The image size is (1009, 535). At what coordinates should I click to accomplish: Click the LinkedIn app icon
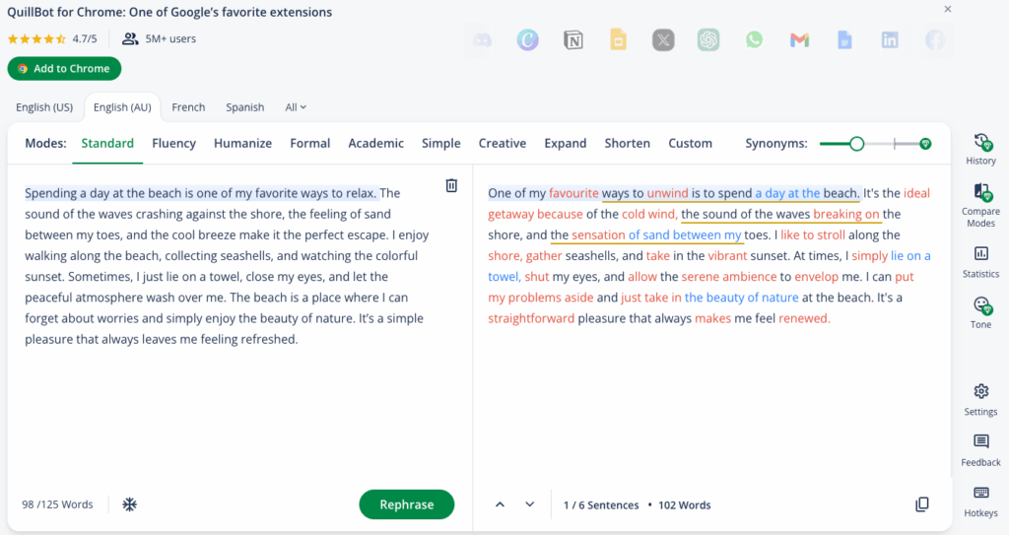[890, 40]
